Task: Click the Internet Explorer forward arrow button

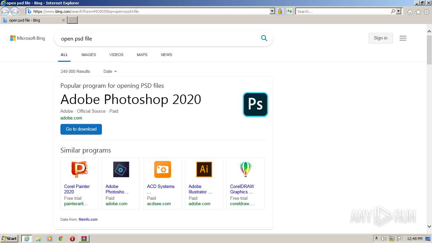Action: (14, 11)
